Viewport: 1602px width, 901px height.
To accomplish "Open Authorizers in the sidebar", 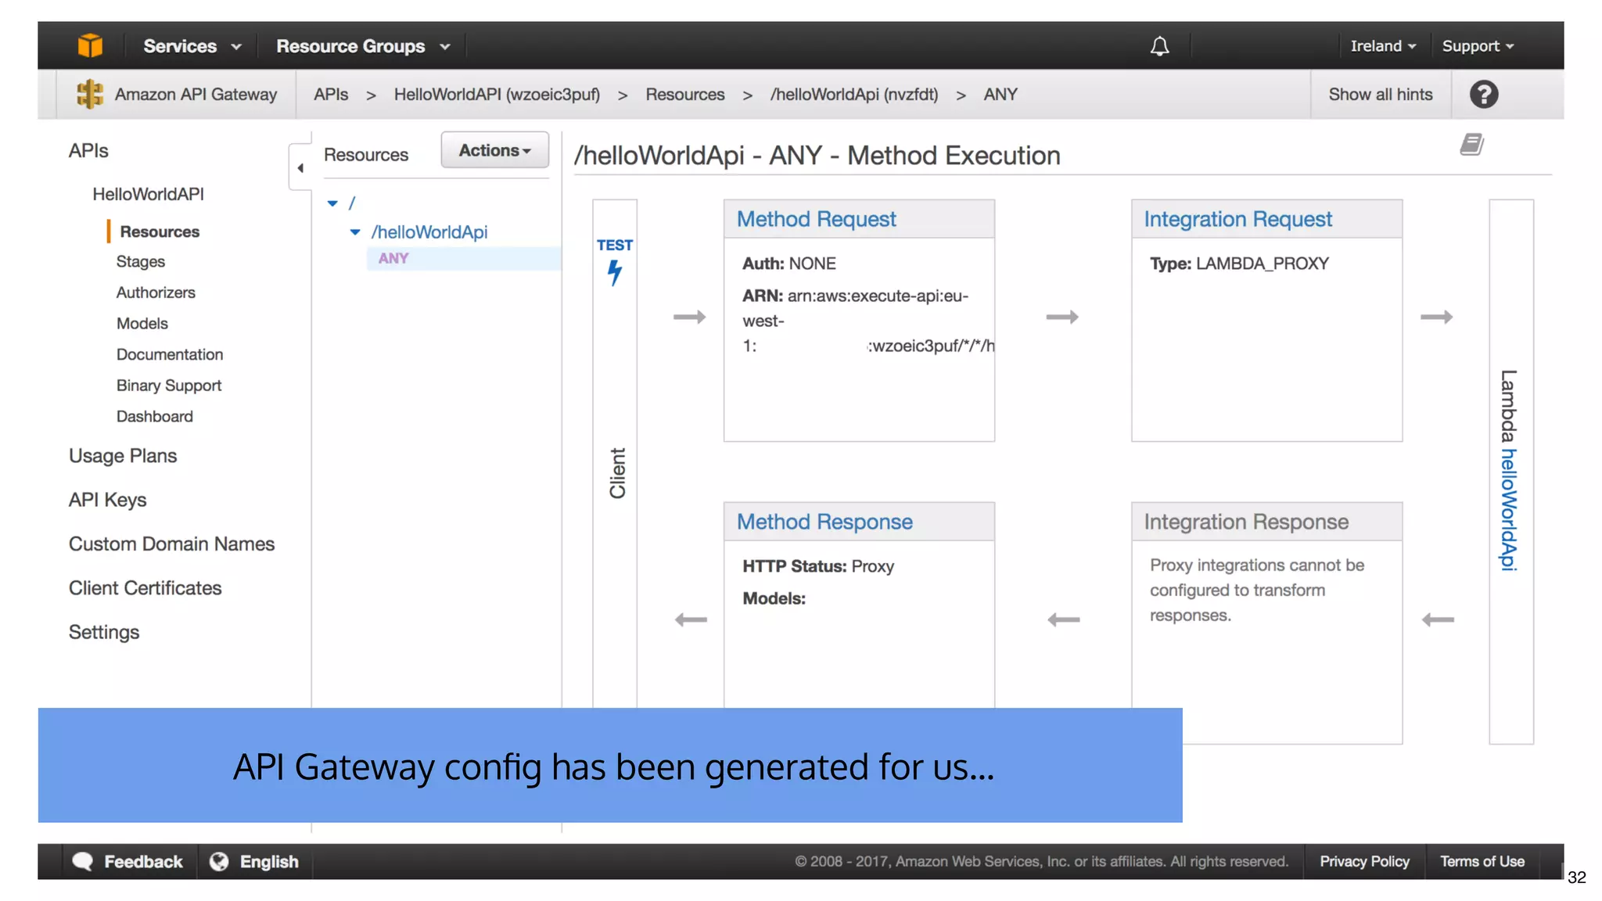I will point(156,293).
